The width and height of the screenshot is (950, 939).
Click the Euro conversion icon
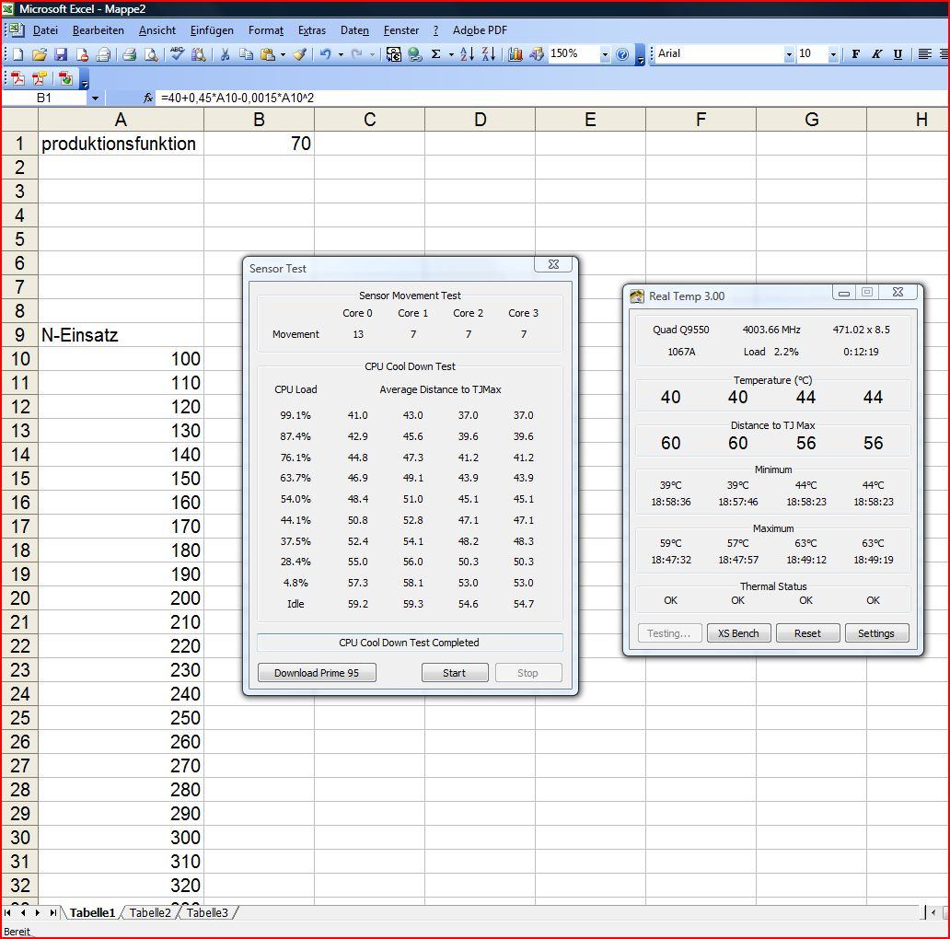(x=394, y=54)
